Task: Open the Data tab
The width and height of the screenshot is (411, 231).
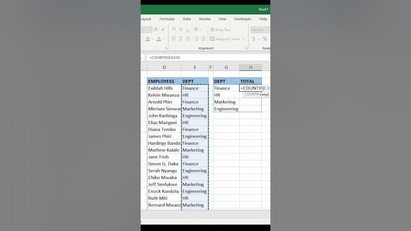Action: click(187, 19)
